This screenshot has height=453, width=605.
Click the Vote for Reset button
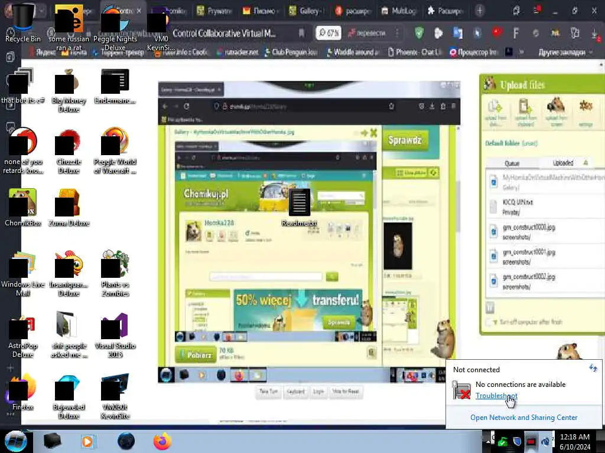click(345, 392)
